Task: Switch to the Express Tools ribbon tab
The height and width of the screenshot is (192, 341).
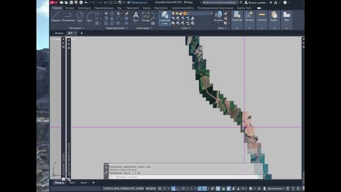Action: point(244,8)
